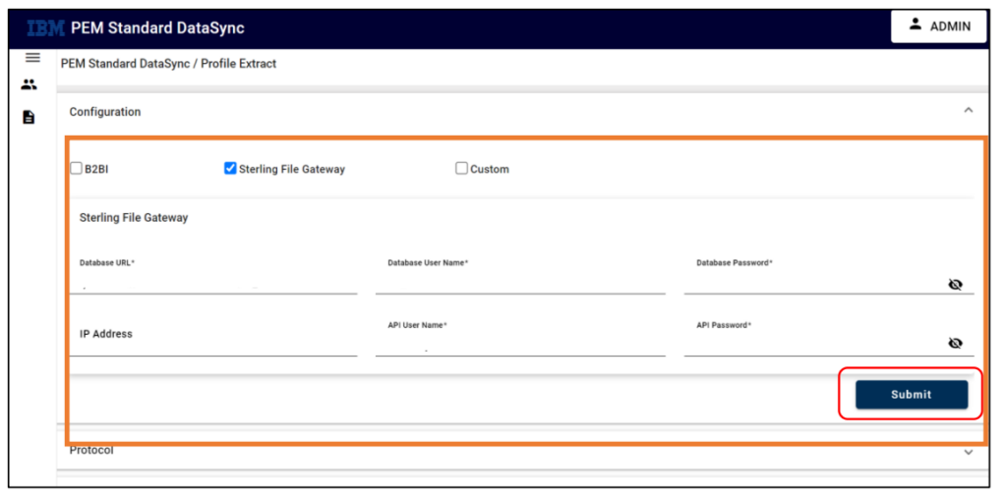Uncheck the Sterling File Gateway checkbox
Viewport: 1007px width, 497px height.
point(230,169)
